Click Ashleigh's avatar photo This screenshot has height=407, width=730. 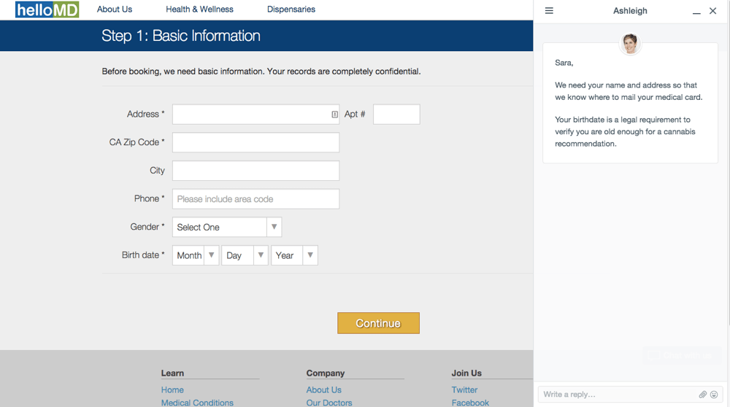[x=630, y=44]
